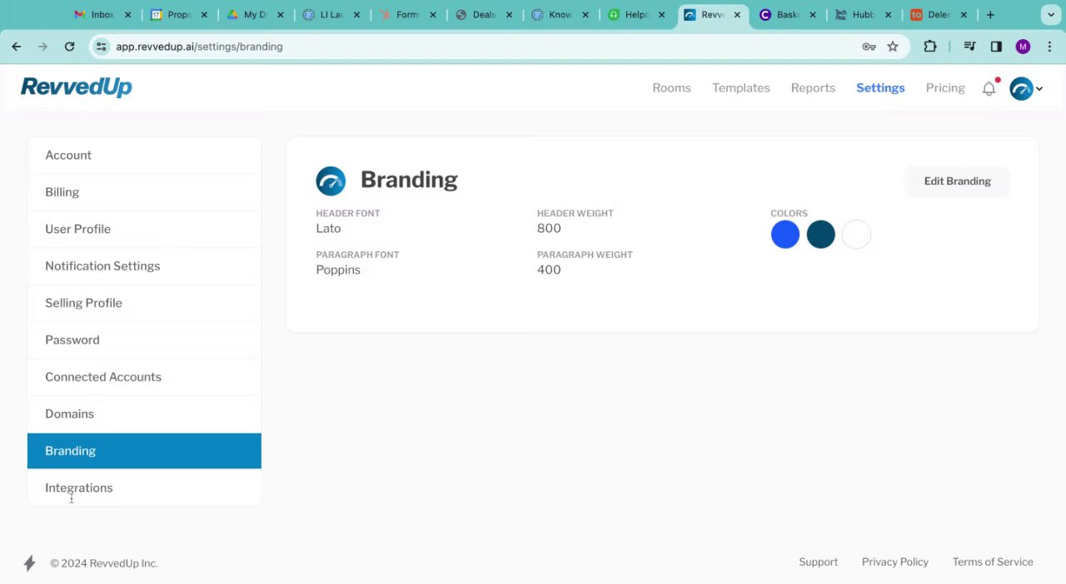Open the Terms of Service link

[993, 562]
